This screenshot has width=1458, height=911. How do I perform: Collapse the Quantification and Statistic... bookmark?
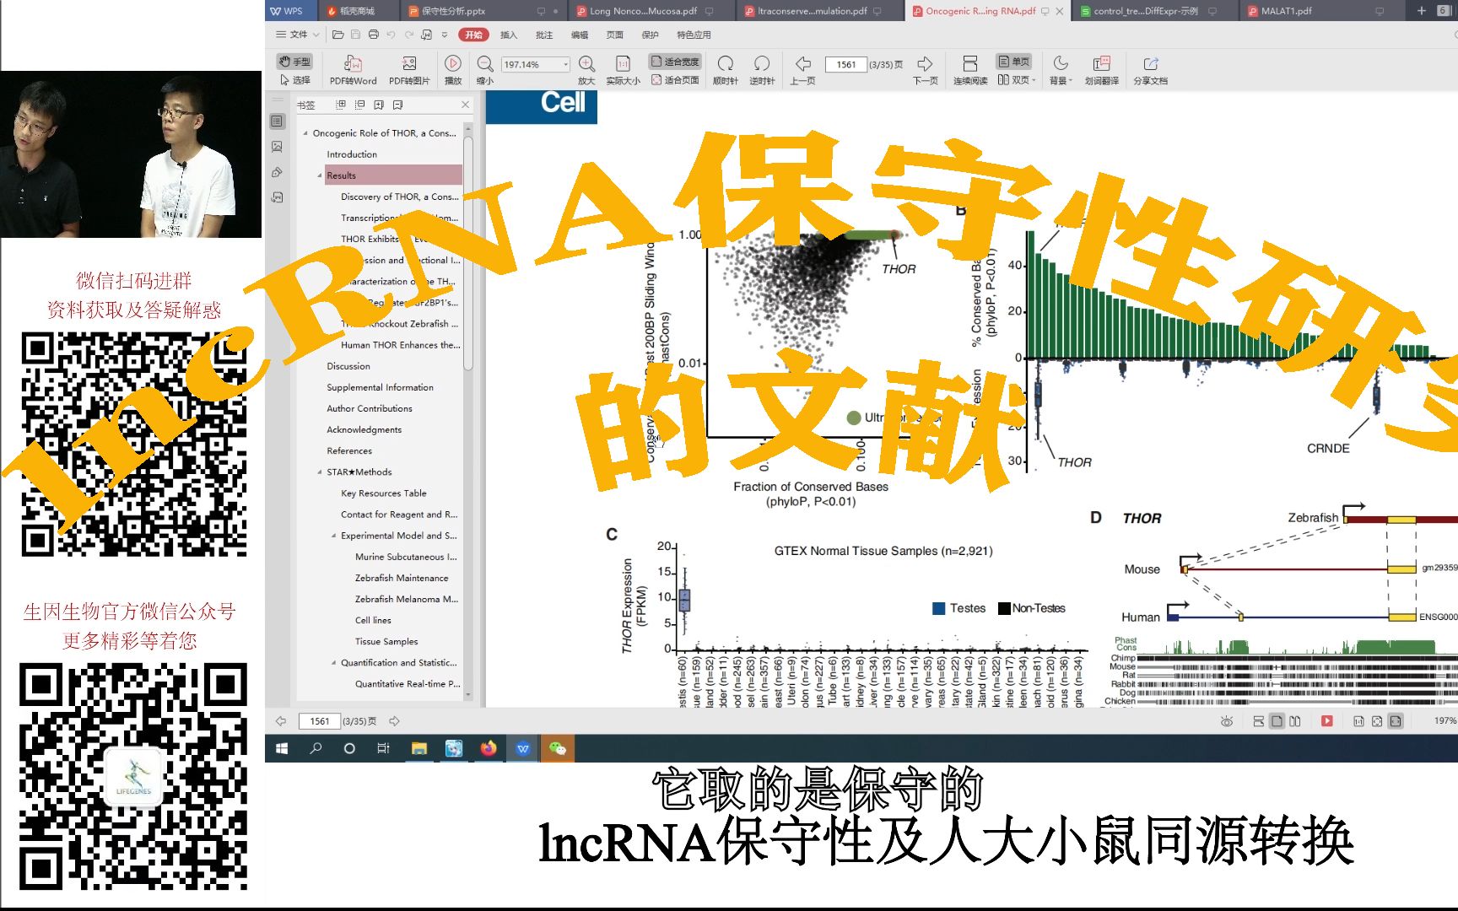click(334, 663)
